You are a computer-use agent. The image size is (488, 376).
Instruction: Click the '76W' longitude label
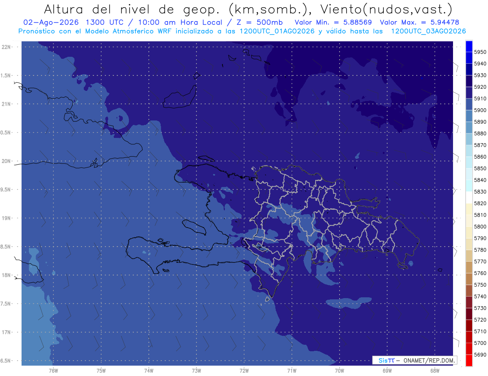pyautogui.click(x=53, y=370)
